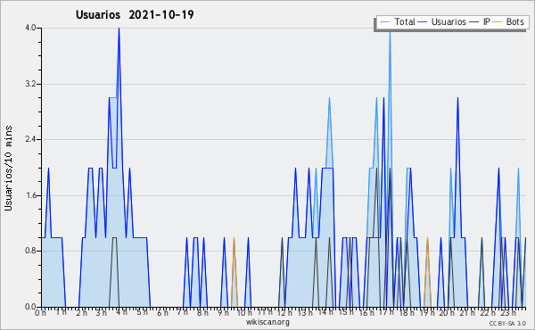Click the y-axis value '2.4'
This screenshot has width=535, height=330.
[30, 139]
